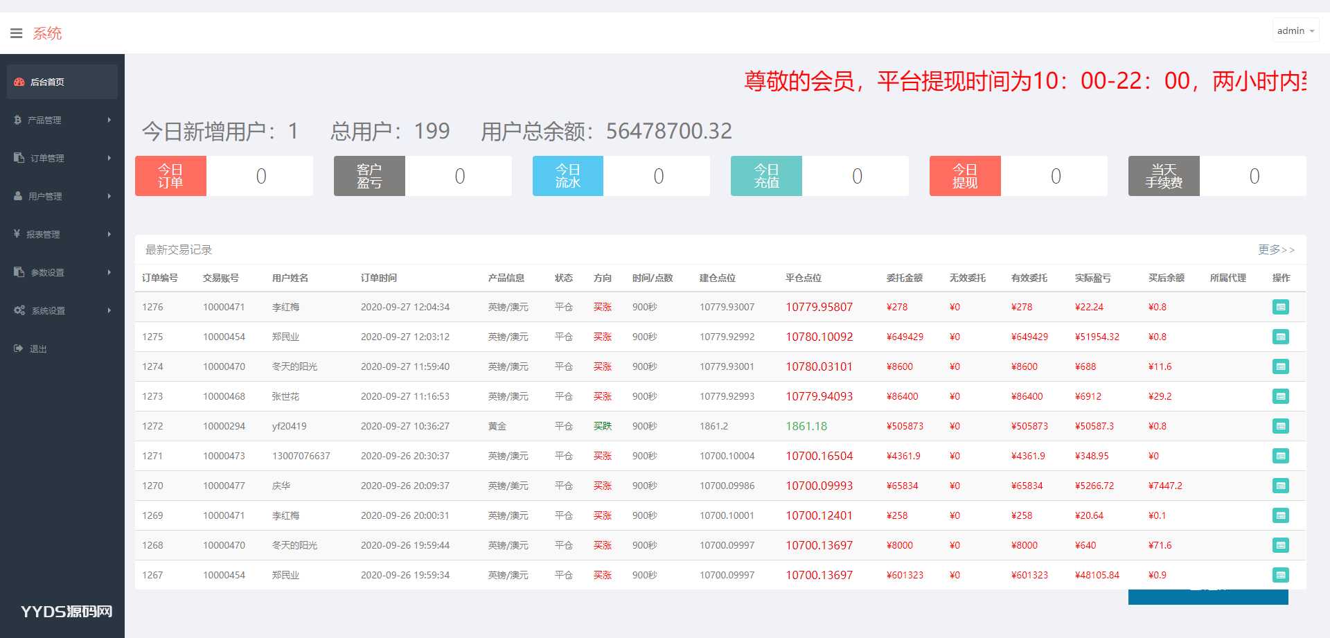
Task: Click the 退出 logout icon
Action: coord(19,348)
